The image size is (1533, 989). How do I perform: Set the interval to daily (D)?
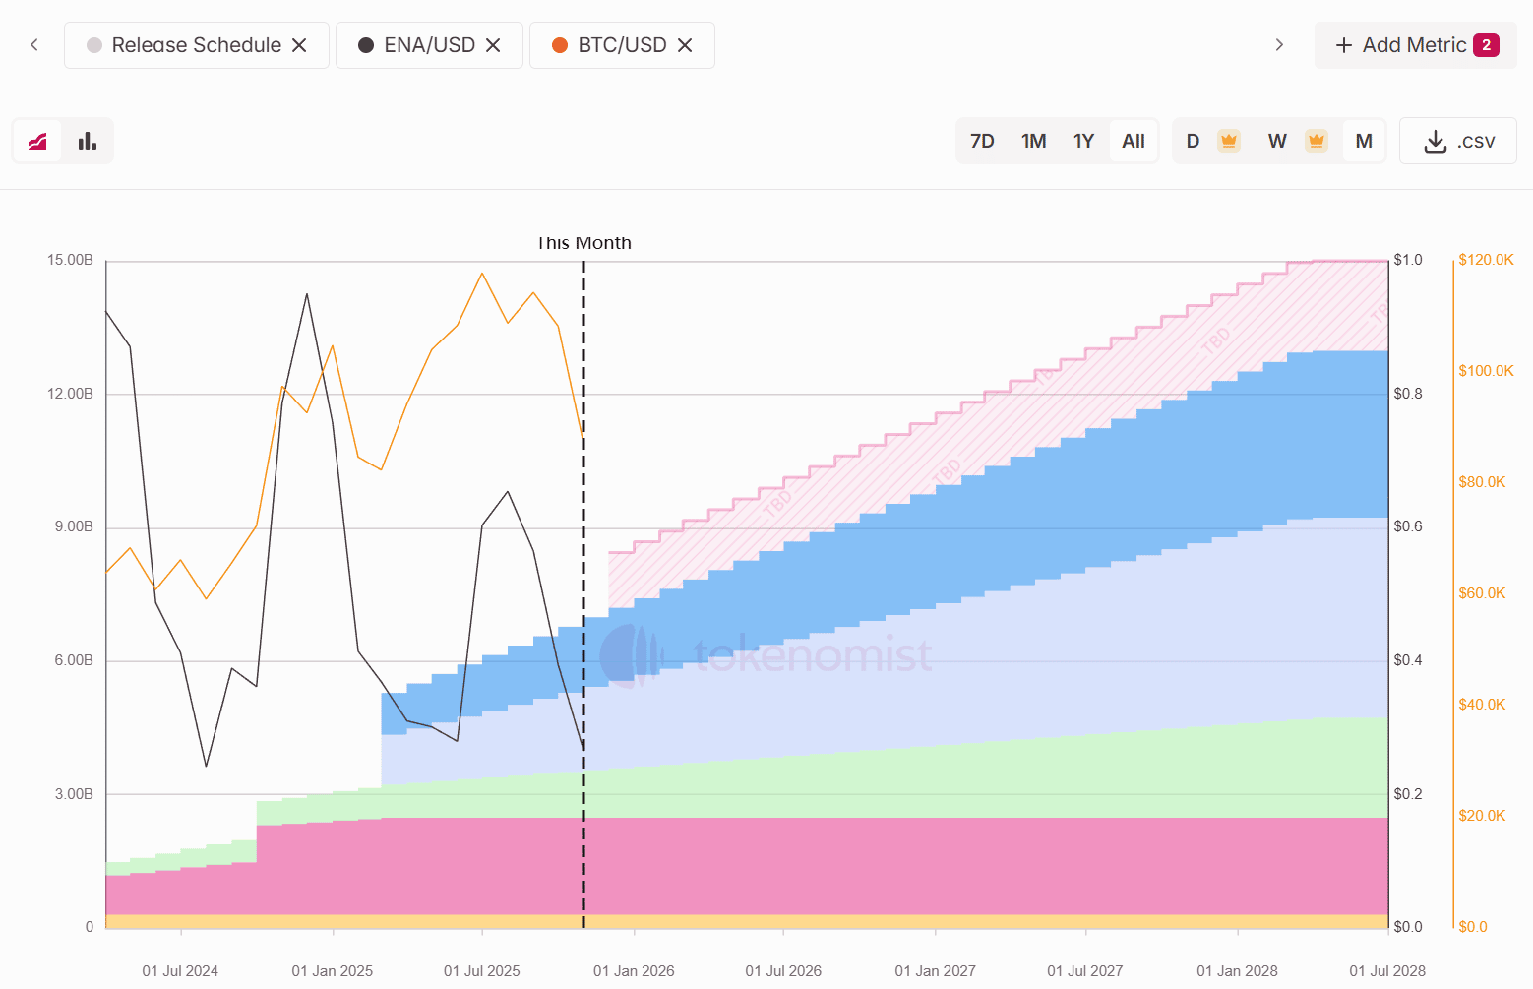click(x=1193, y=141)
